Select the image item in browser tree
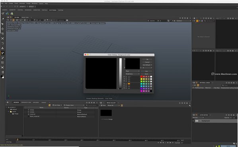 [16, 114]
